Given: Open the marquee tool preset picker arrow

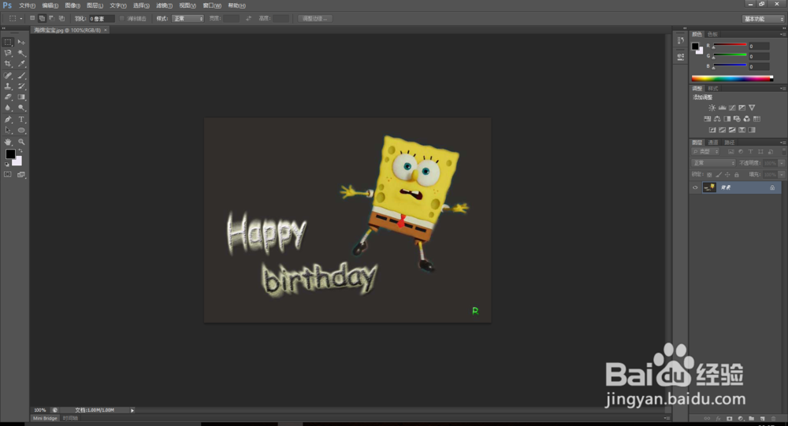Looking at the screenshot, I should point(21,19).
